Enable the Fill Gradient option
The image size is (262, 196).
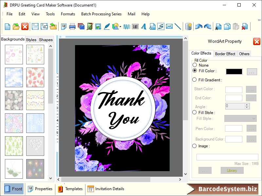point(195,80)
